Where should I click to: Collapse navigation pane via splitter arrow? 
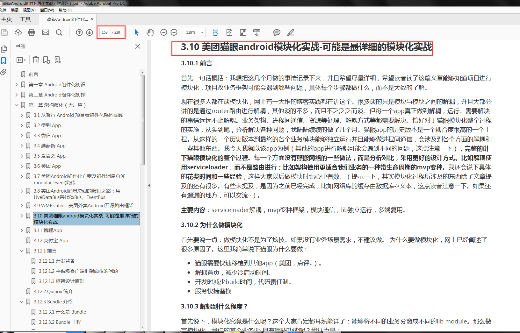click(x=149, y=186)
